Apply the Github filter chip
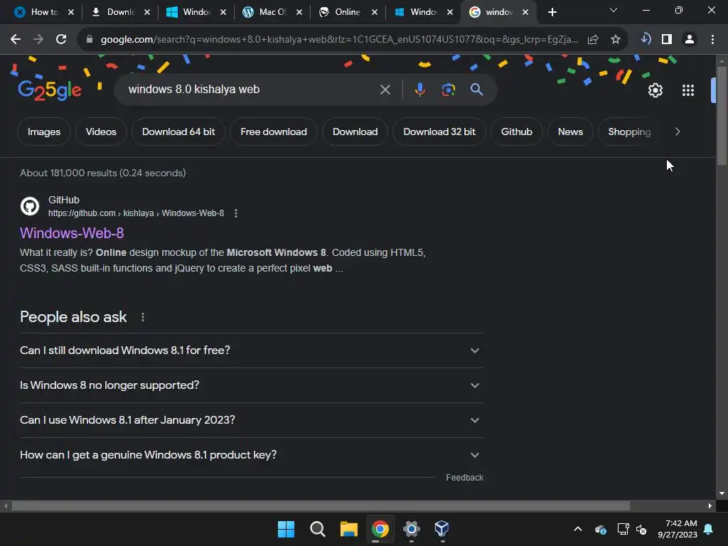Screen dimensions: 728x546 coord(516,132)
